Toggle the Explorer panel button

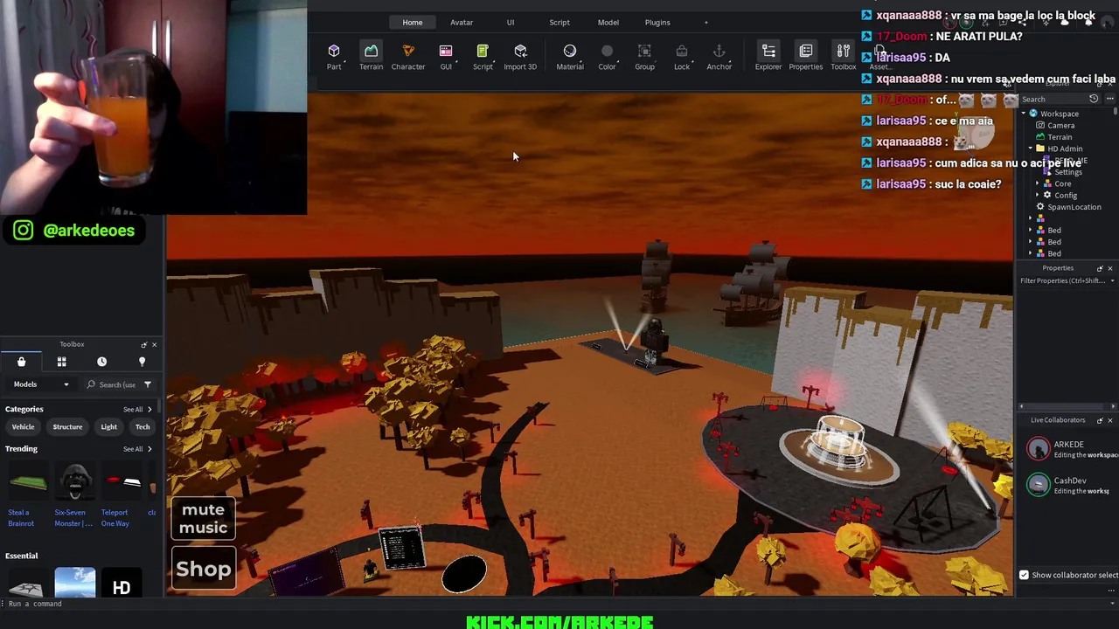768,56
